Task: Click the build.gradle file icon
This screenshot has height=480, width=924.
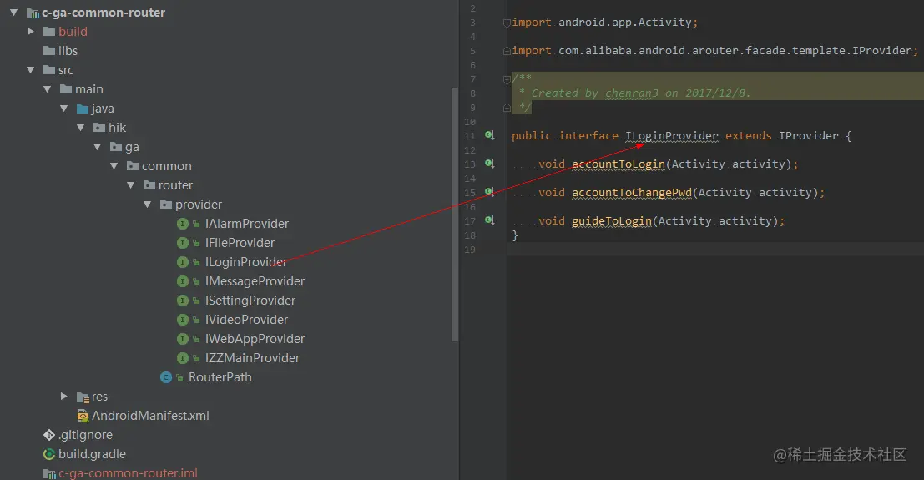Action: 49,454
